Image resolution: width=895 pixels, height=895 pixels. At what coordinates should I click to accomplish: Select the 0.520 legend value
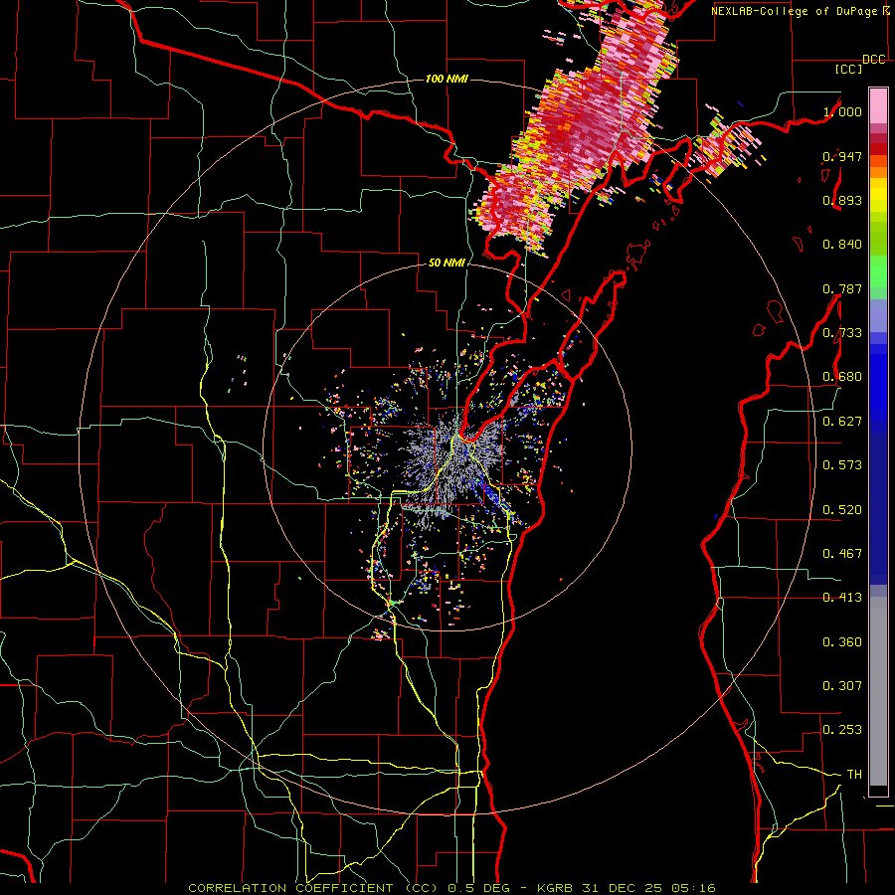[842, 510]
